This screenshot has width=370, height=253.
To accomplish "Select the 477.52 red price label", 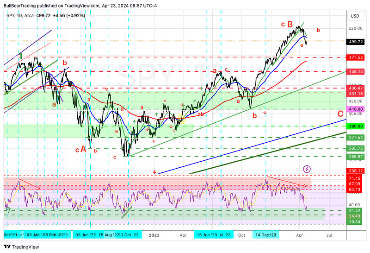I will [x=356, y=57].
